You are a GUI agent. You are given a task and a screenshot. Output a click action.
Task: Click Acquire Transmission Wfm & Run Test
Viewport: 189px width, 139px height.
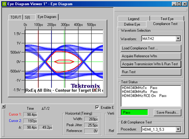pyautogui.click(x=151, y=64)
